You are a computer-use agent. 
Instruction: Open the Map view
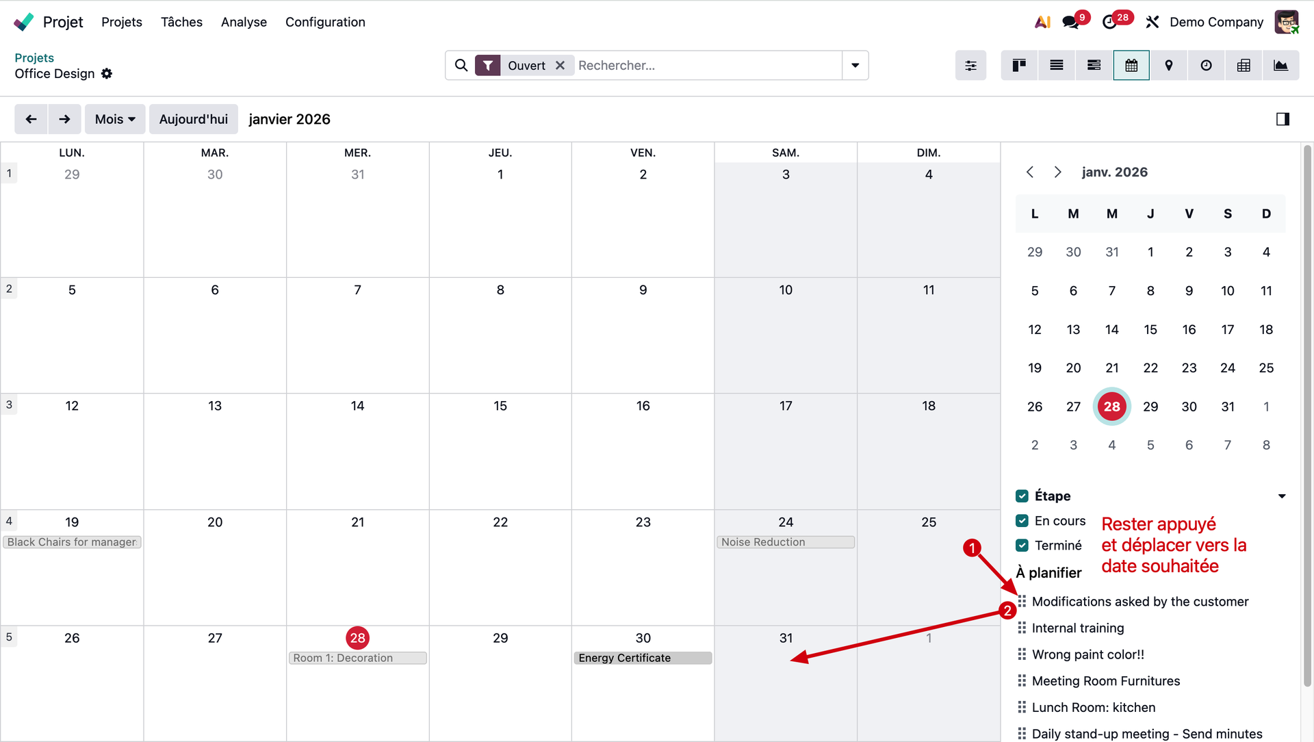[1169, 66]
